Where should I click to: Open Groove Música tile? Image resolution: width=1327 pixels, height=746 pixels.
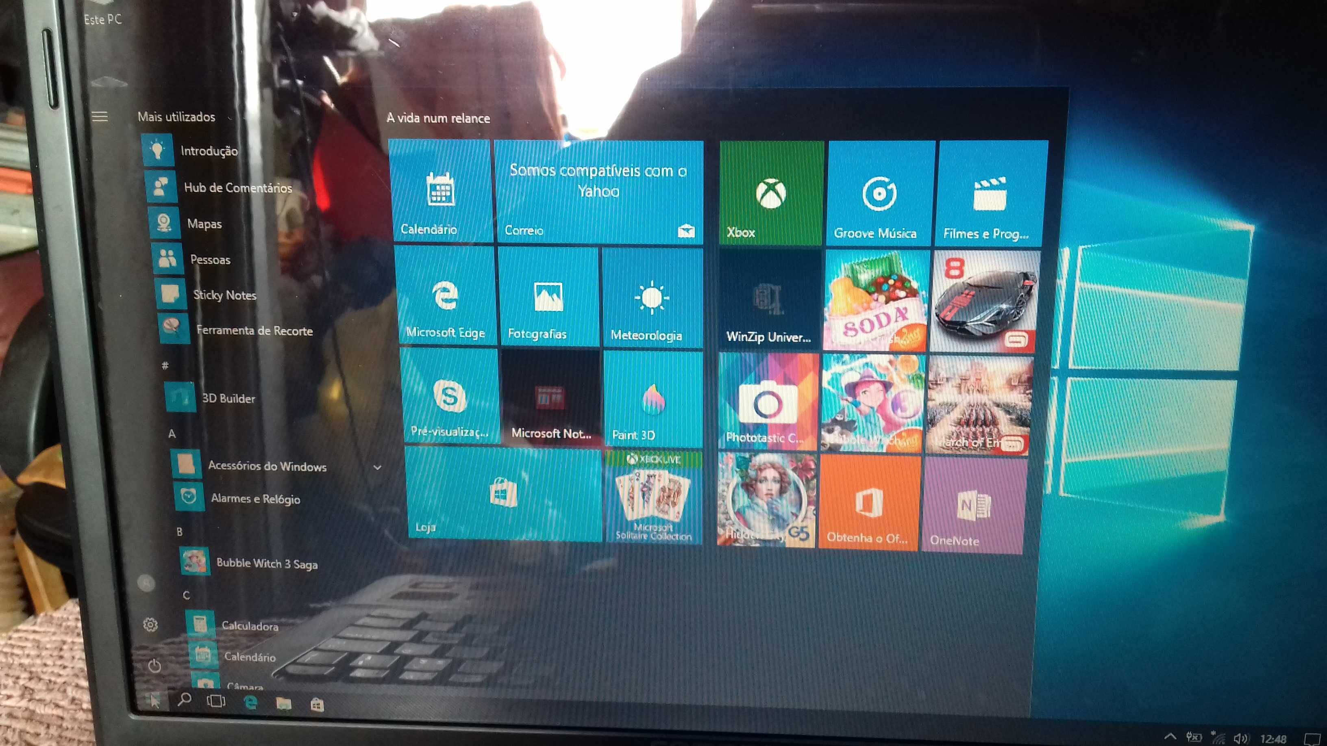880,193
